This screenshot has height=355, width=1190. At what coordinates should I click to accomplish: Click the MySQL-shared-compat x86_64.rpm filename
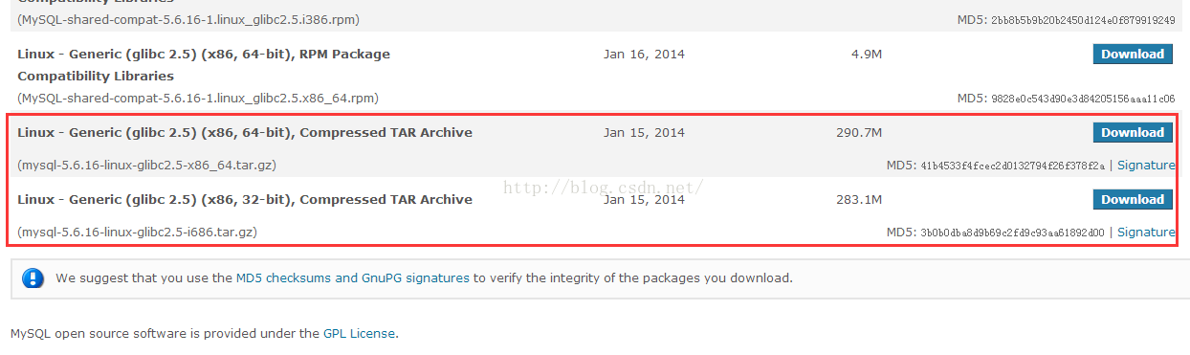click(198, 99)
